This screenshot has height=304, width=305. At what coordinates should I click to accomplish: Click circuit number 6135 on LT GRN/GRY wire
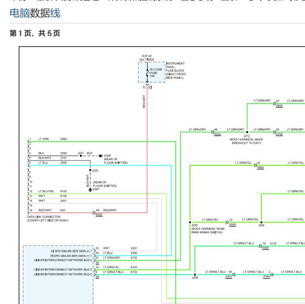134,258
